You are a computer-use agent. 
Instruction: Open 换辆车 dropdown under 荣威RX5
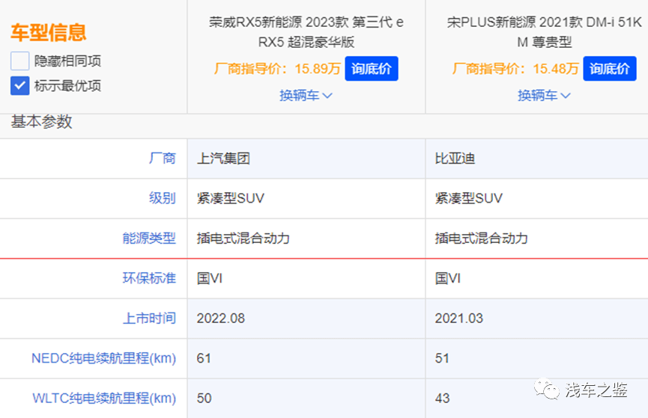pos(306,95)
